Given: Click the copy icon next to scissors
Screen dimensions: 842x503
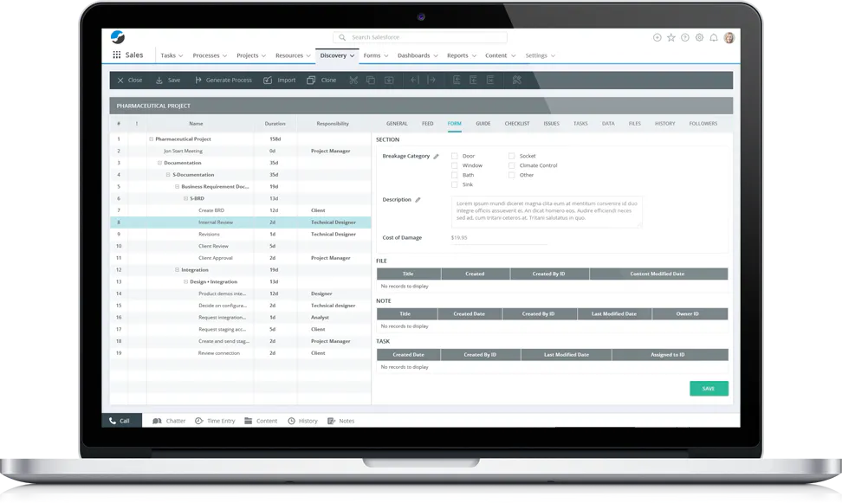Looking at the screenshot, I should [371, 80].
